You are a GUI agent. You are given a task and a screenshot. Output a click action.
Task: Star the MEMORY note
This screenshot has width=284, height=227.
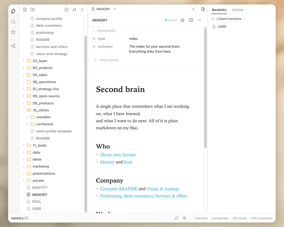click(182, 20)
